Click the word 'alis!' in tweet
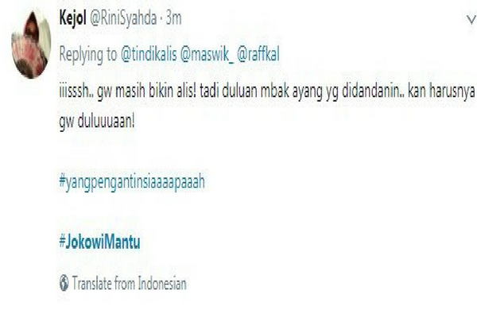477x318 pixels. 187,91
